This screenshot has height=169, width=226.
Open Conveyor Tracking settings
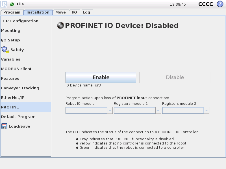pos(26,88)
